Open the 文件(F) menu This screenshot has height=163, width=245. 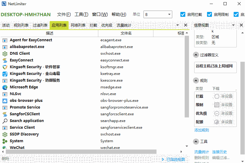(64, 14)
